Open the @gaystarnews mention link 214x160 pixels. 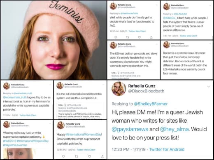coord(130,129)
